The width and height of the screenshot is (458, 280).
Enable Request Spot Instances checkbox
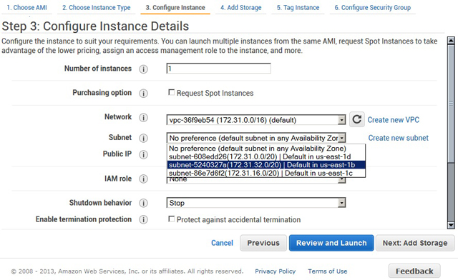point(172,92)
